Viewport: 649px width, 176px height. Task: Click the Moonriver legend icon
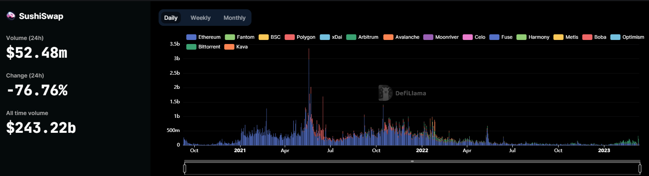[428, 37]
